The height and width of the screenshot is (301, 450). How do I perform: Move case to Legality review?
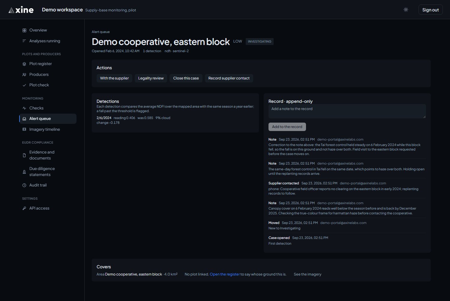pyautogui.click(x=151, y=78)
